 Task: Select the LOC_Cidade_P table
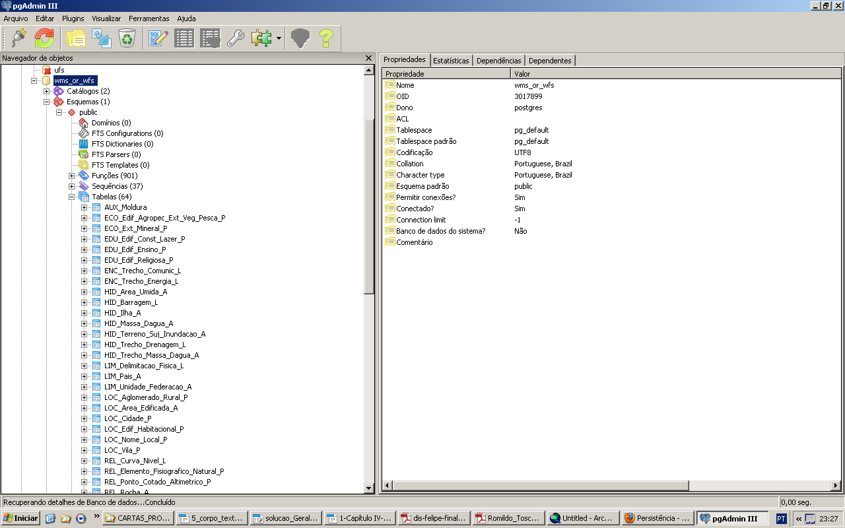pos(128,418)
